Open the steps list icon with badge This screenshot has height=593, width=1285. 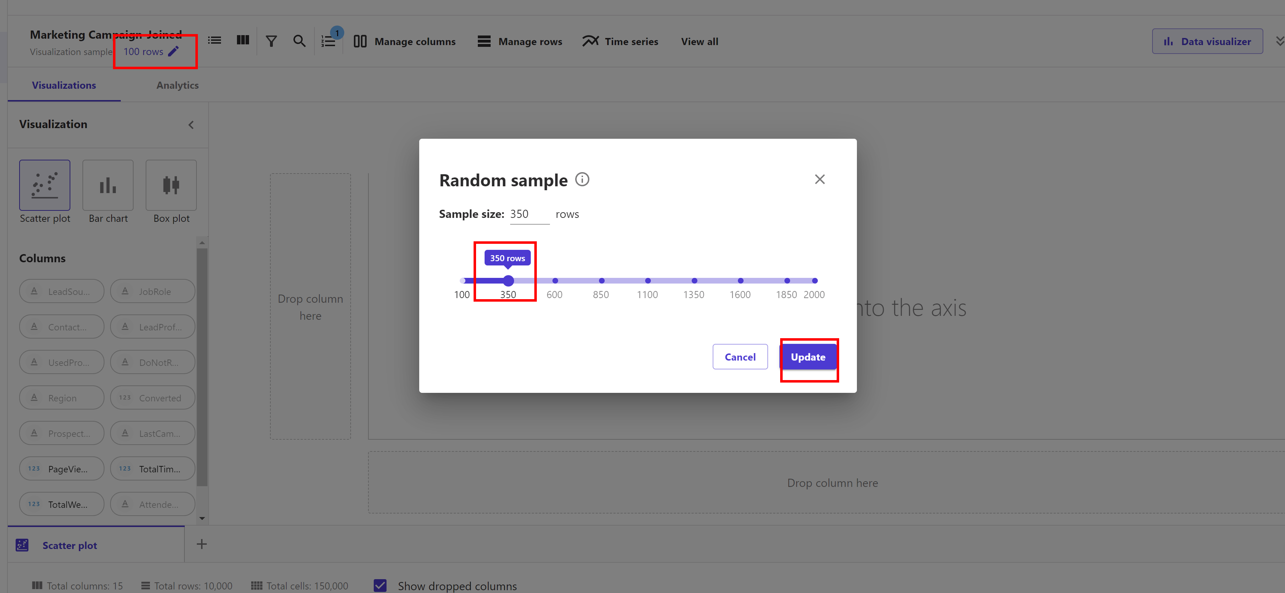coord(328,41)
